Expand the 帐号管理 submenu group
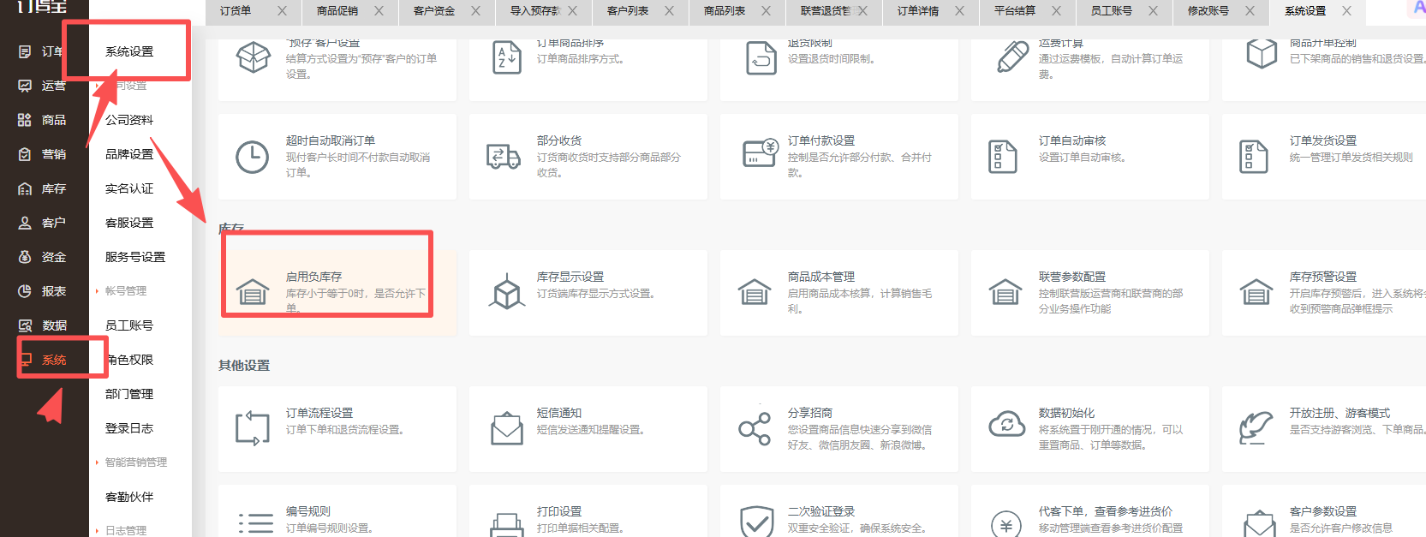This screenshot has height=537, width=1426. tap(125, 291)
